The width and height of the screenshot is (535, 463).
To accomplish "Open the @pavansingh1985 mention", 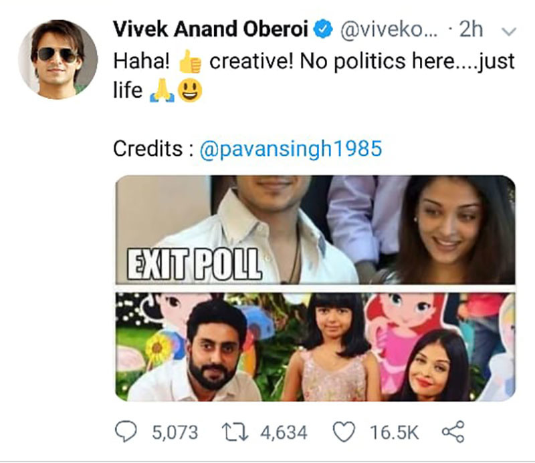I will click(290, 148).
